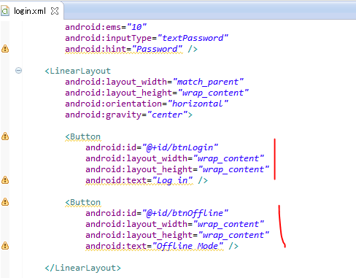Click the closing LinearLayout tag
This screenshot has width=356, height=278.
pyautogui.click(x=83, y=268)
